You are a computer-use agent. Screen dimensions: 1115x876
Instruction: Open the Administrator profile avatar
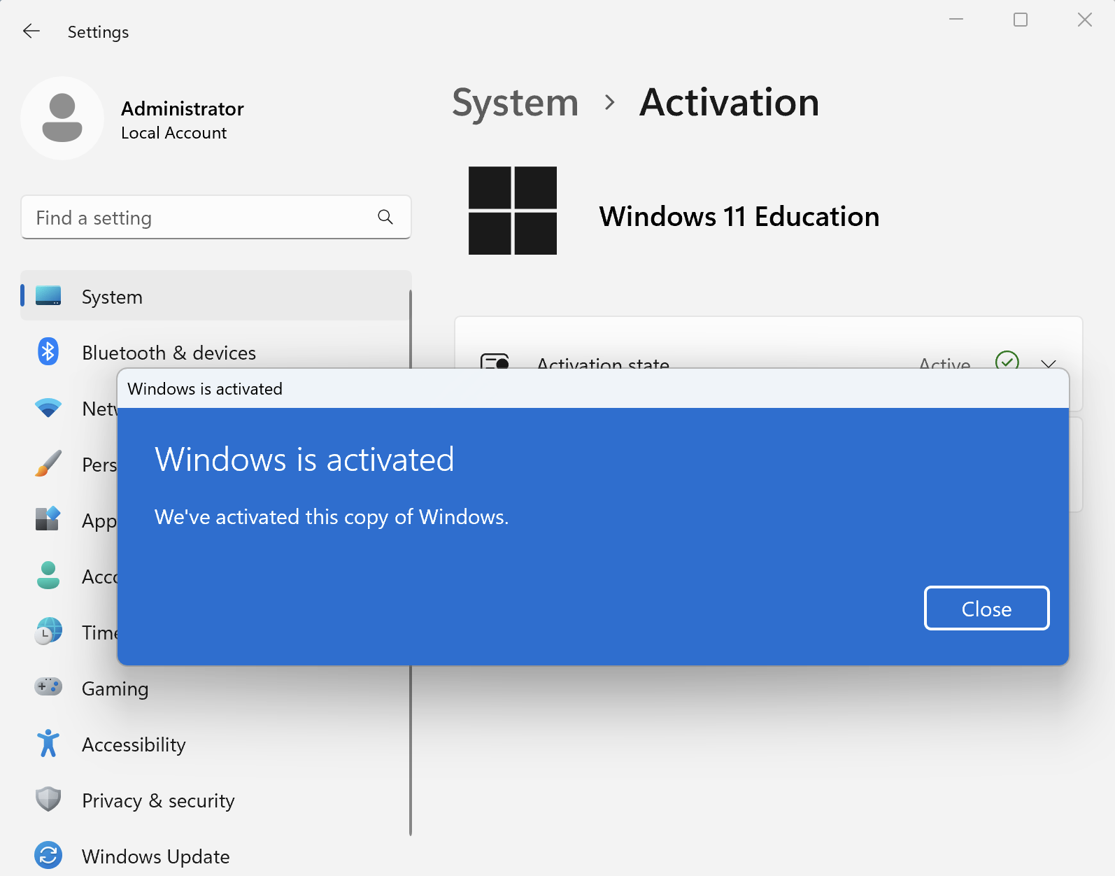coord(62,118)
